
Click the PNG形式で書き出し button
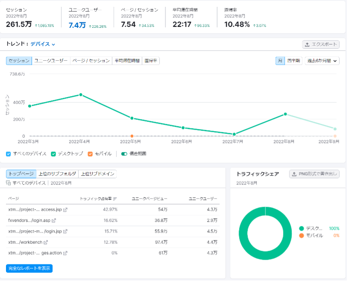314,174
